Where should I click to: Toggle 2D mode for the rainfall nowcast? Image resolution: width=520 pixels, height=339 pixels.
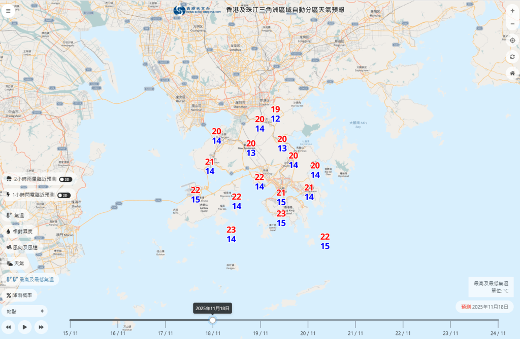(x=66, y=179)
